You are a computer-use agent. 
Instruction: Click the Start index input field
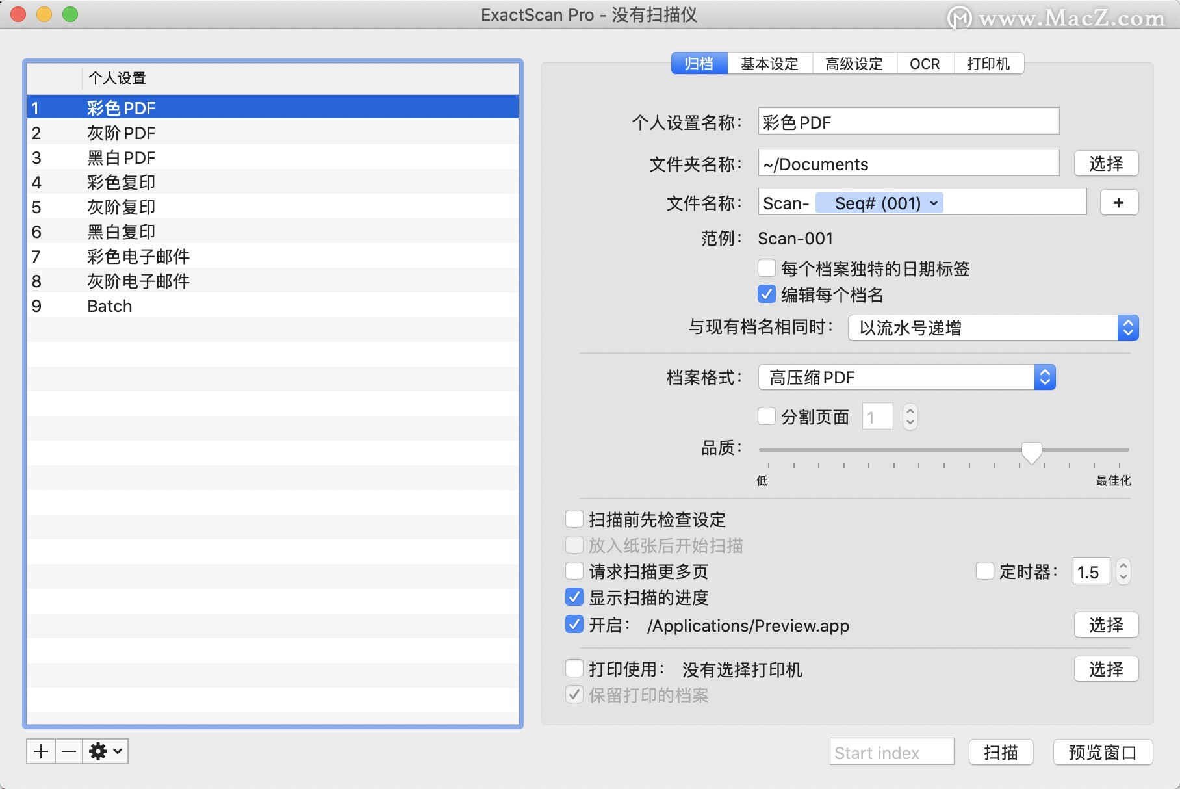(x=891, y=752)
